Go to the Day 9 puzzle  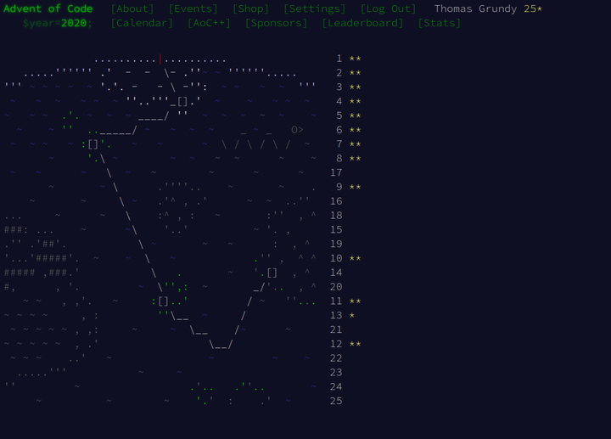click(x=339, y=187)
